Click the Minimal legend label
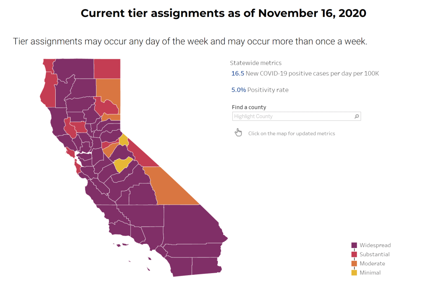Viewport: 422px width, 283px height. pos(370,273)
